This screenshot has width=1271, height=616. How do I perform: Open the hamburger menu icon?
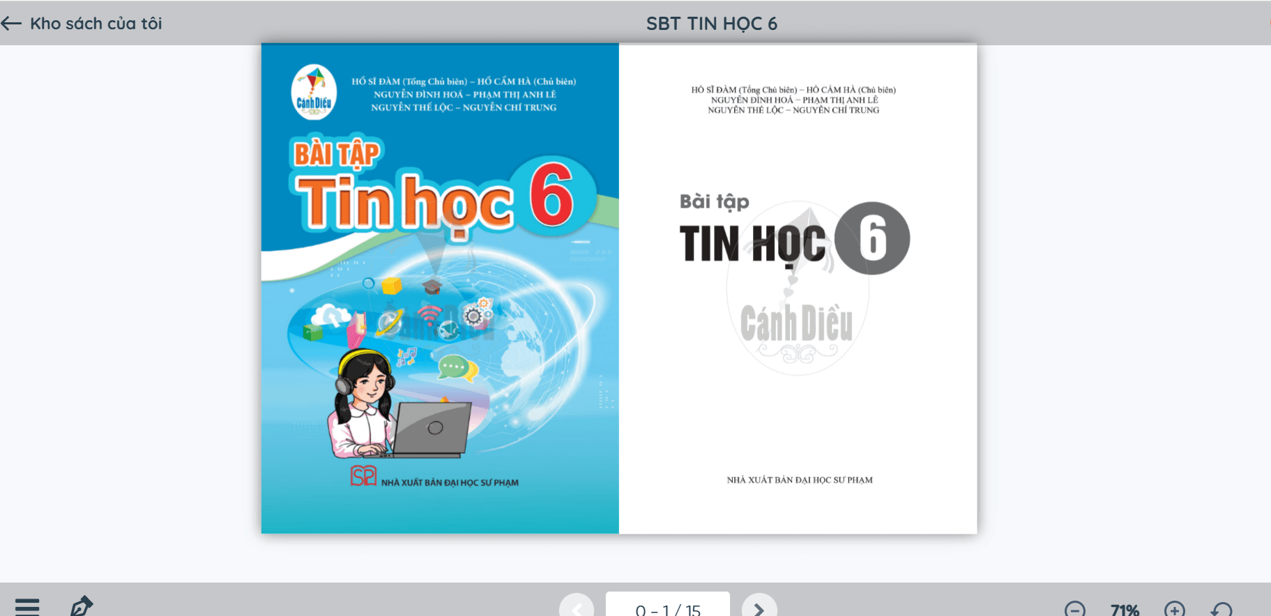tap(27, 607)
